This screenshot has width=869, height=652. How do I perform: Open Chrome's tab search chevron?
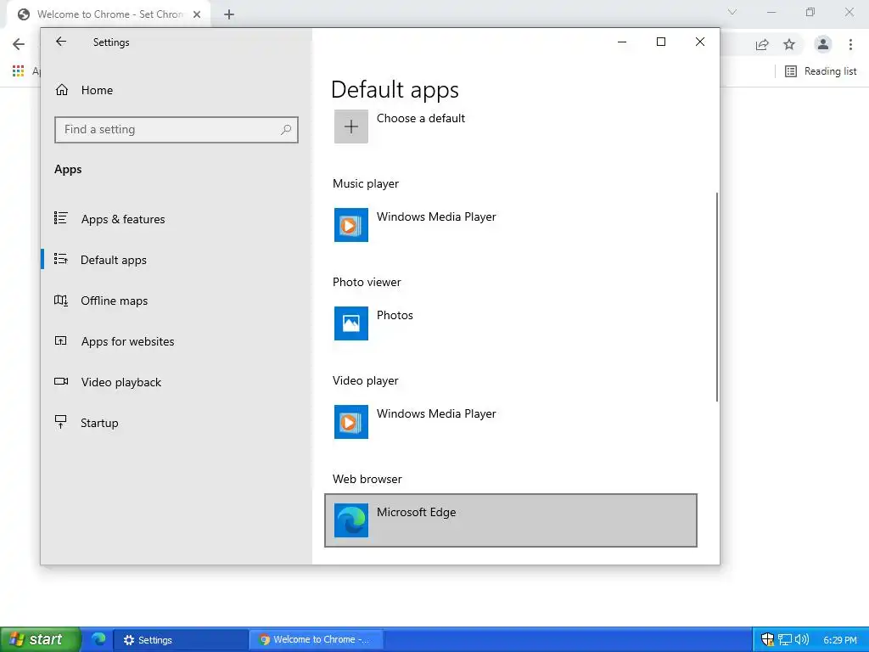coord(732,12)
